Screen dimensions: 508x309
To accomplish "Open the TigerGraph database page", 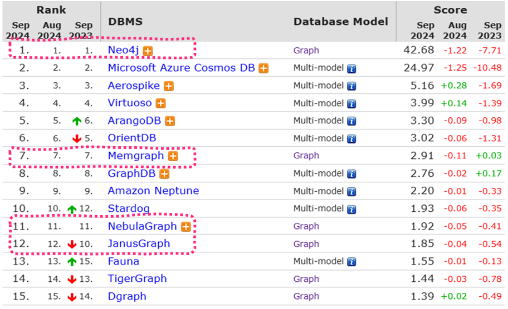I will click(x=137, y=279).
